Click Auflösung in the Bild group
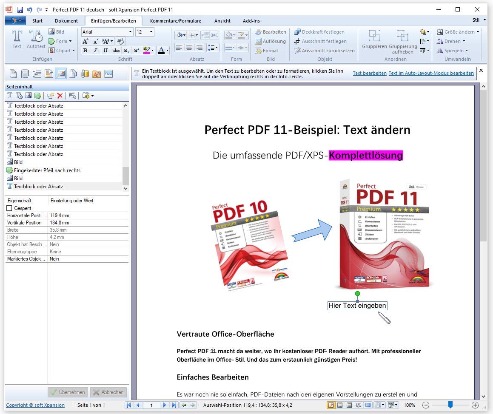This screenshot has width=493, height=414. tap(271, 41)
